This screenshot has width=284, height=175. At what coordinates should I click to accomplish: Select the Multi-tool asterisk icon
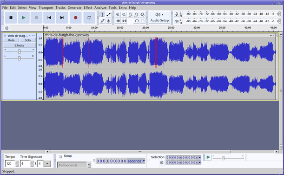(x=108, y=21)
